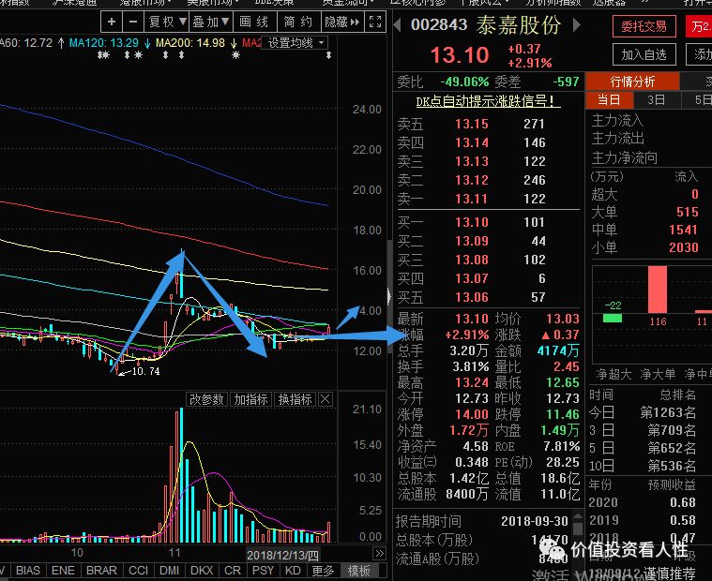Switch to 简约 simple view
Viewport: 712px width, 581px height.
coord(298,22)
